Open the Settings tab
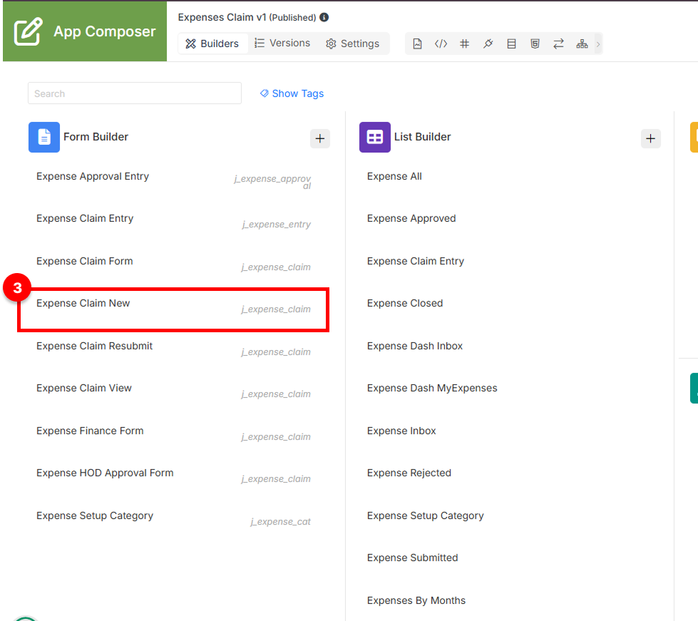The height and width of the screenshot is (621, 698). [352, 43]
